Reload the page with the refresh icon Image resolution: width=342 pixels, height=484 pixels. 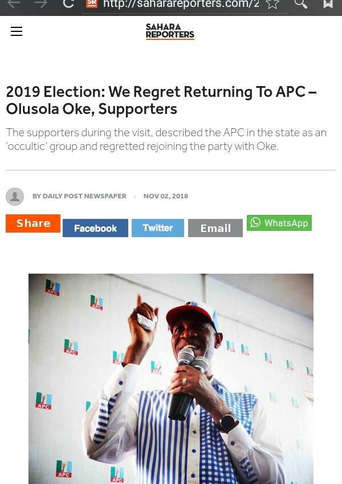(x=68, y=4)
